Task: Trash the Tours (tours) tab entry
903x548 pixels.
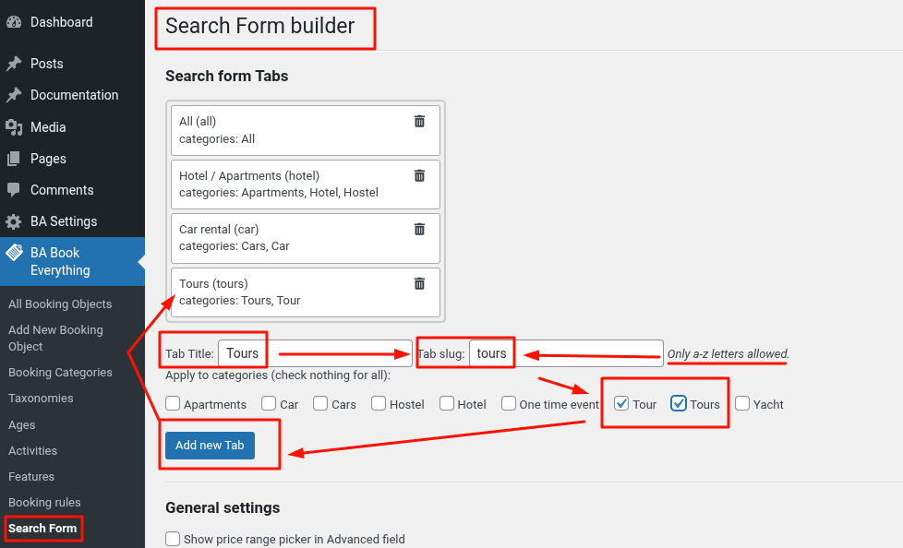Action: click(419, 283)
